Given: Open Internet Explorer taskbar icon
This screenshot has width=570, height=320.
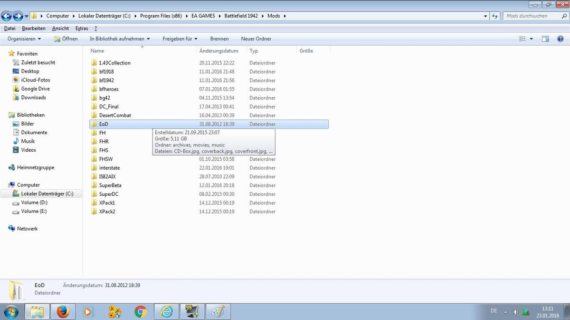Looking at the screenshot, I should pos(166,311).
